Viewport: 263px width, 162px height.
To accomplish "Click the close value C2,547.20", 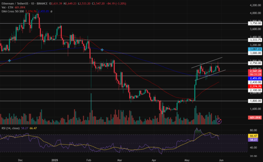I will [98, 3].
